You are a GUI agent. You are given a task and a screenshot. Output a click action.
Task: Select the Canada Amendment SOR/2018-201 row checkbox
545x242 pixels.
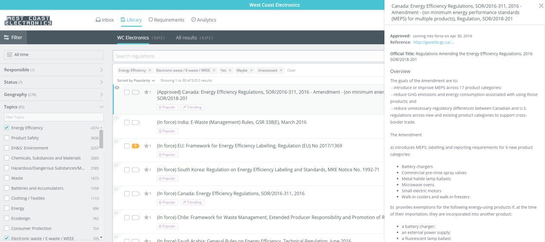point(127,92)
